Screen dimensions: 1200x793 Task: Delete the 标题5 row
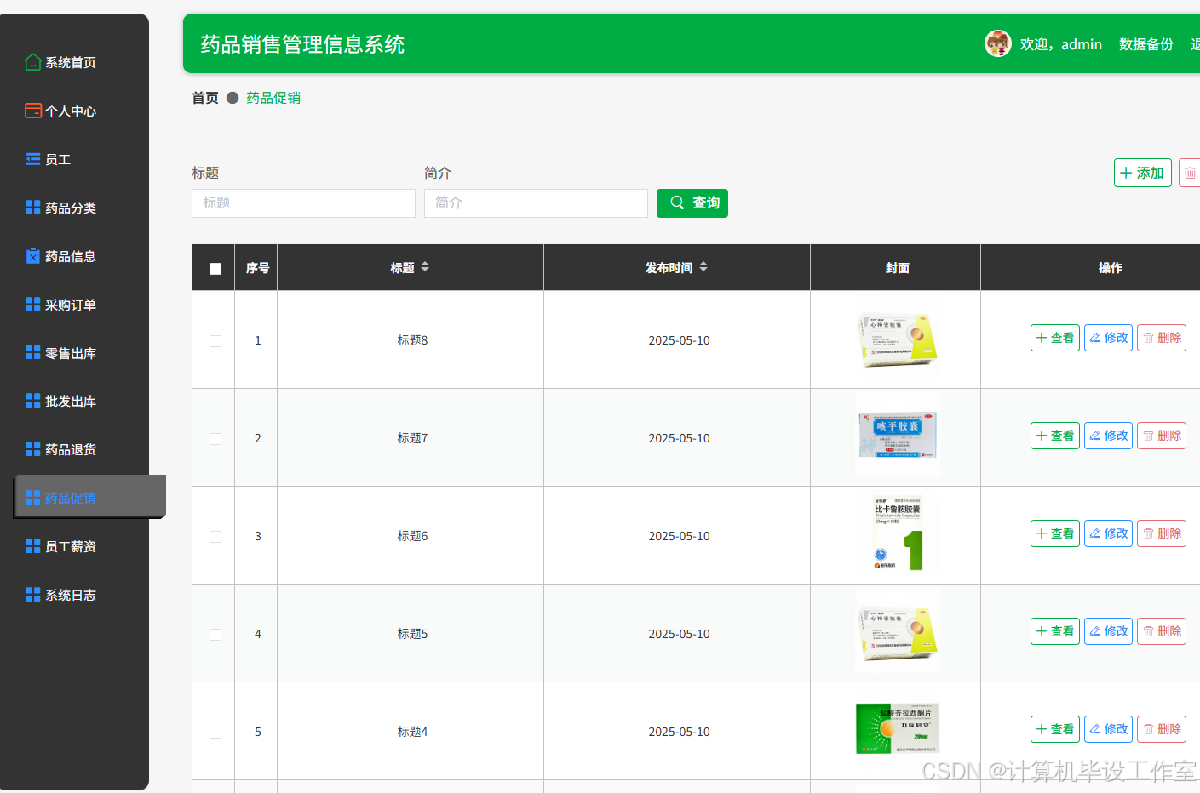pos(1162,631)
